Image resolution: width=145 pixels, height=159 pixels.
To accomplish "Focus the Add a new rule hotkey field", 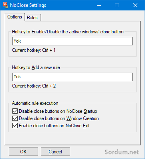I will point(72,77).
